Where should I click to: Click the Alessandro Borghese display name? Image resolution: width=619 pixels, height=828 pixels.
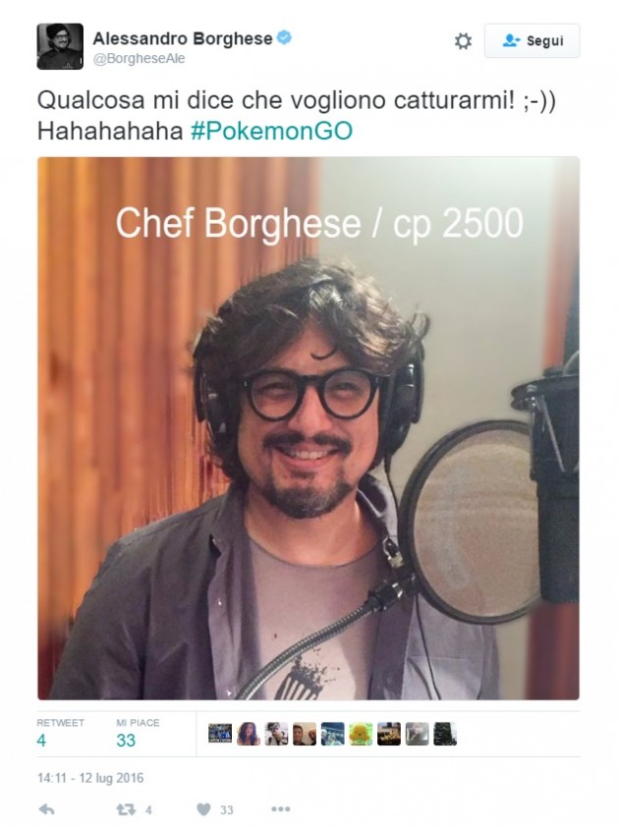pos(183,38)
